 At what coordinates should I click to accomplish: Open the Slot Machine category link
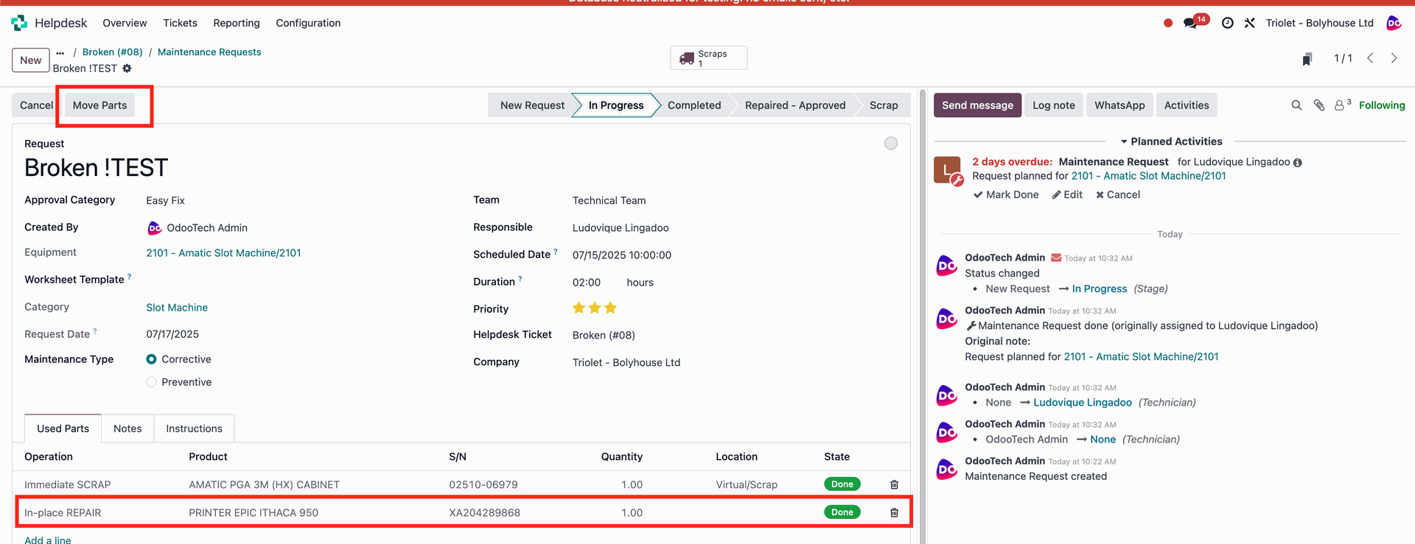(x=177, y=308)
